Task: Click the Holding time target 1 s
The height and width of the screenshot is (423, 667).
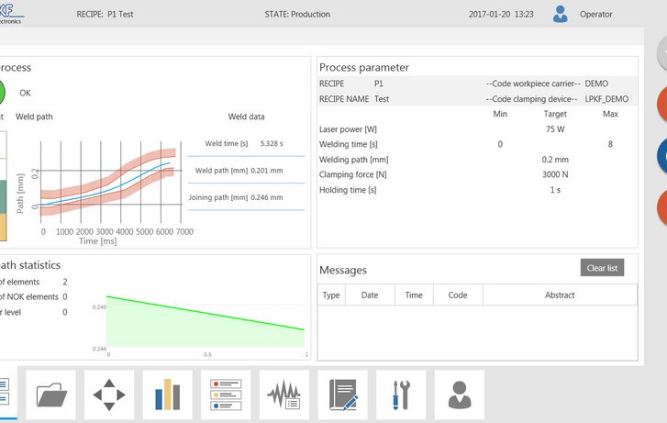Action: click(x=555, y=190)
